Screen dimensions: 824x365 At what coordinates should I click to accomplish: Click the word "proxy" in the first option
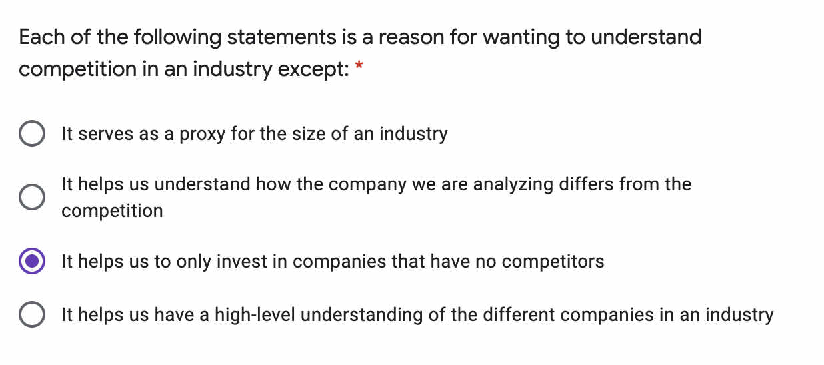[x=202, y=134]
